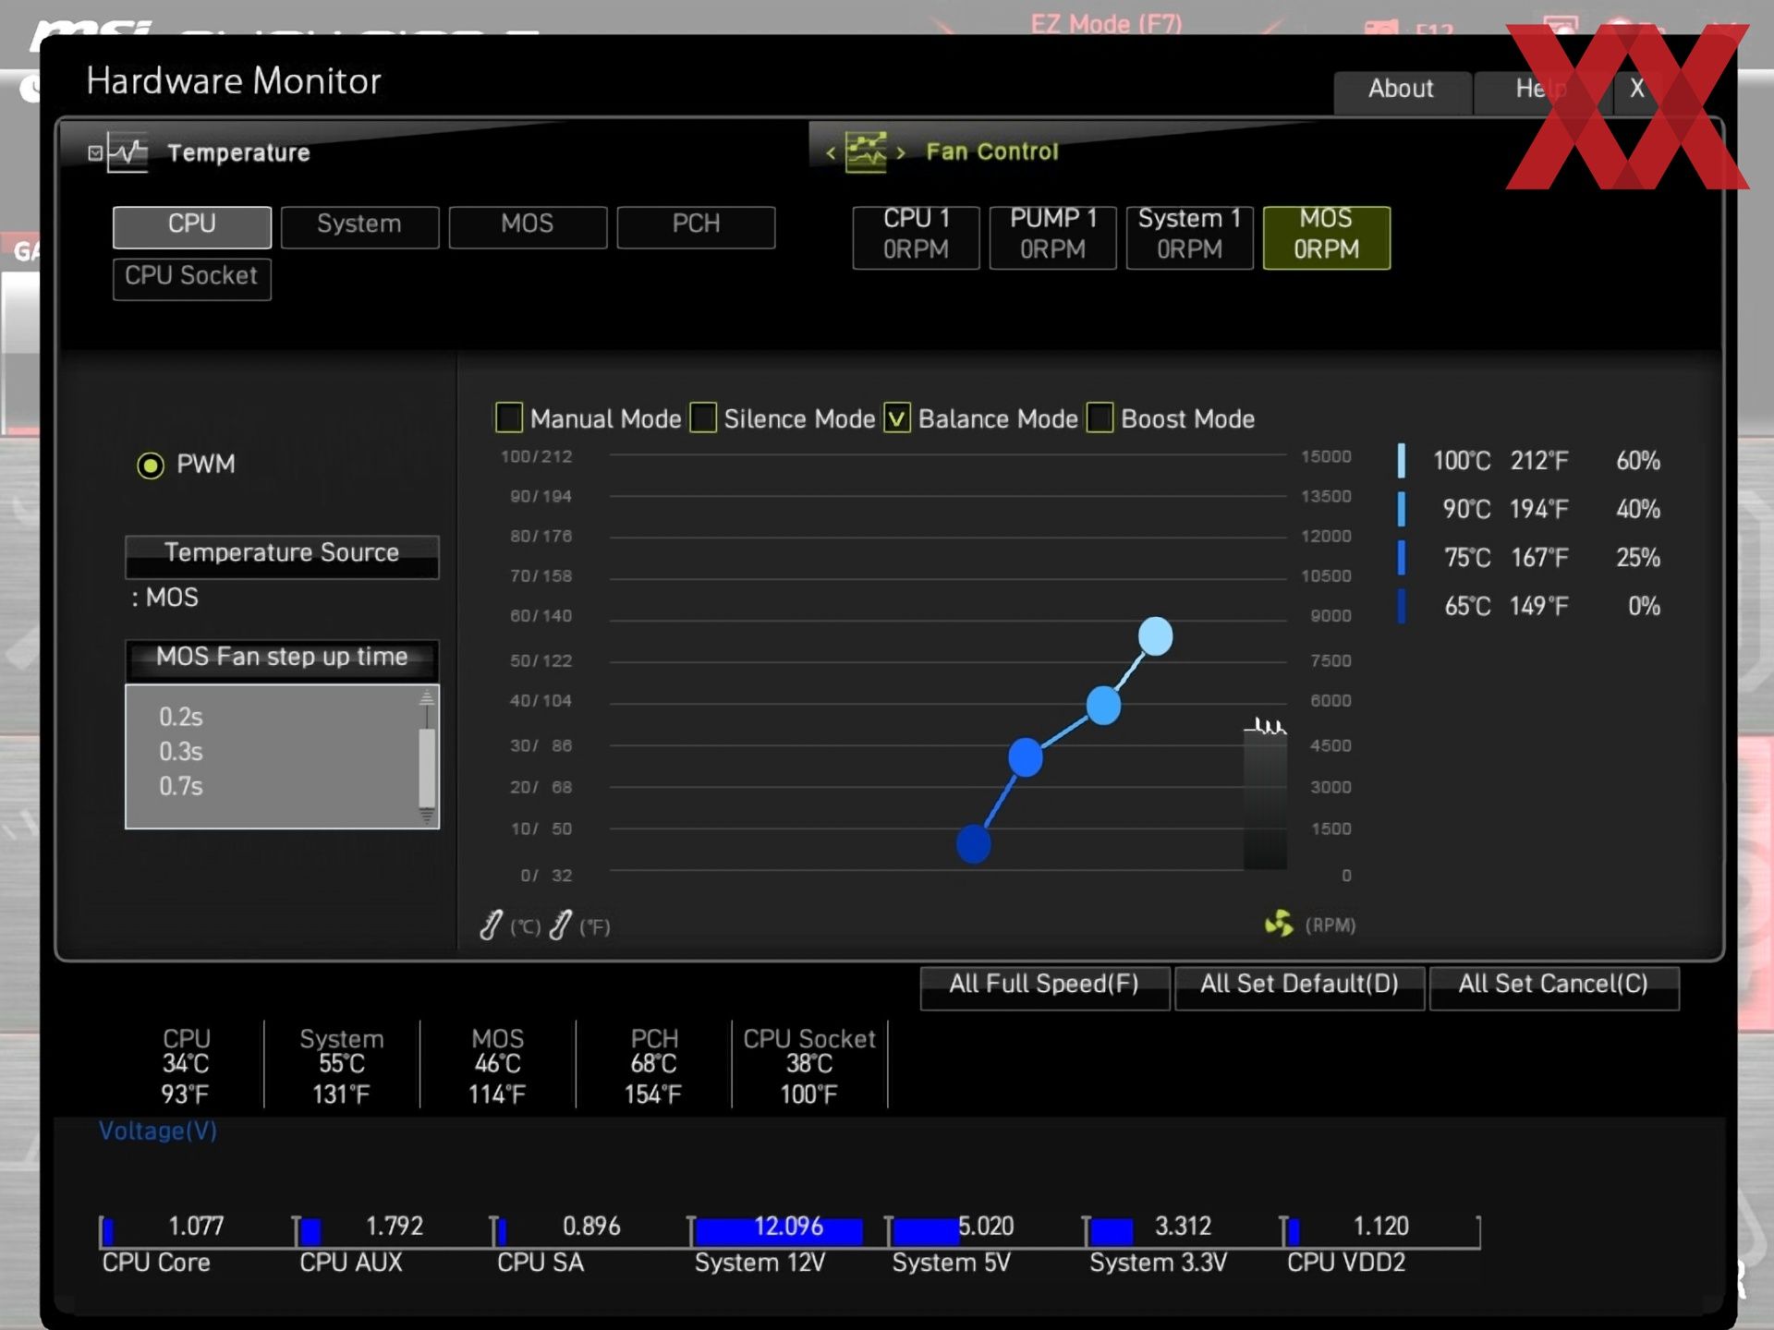Image resolution: width=1774 pixels, height=1330 pixels.
Task: Select the PWM radio button
Action: coord(151,465)
